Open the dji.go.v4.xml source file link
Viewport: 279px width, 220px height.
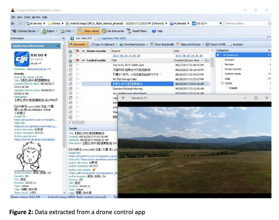(x=35, y=77)
